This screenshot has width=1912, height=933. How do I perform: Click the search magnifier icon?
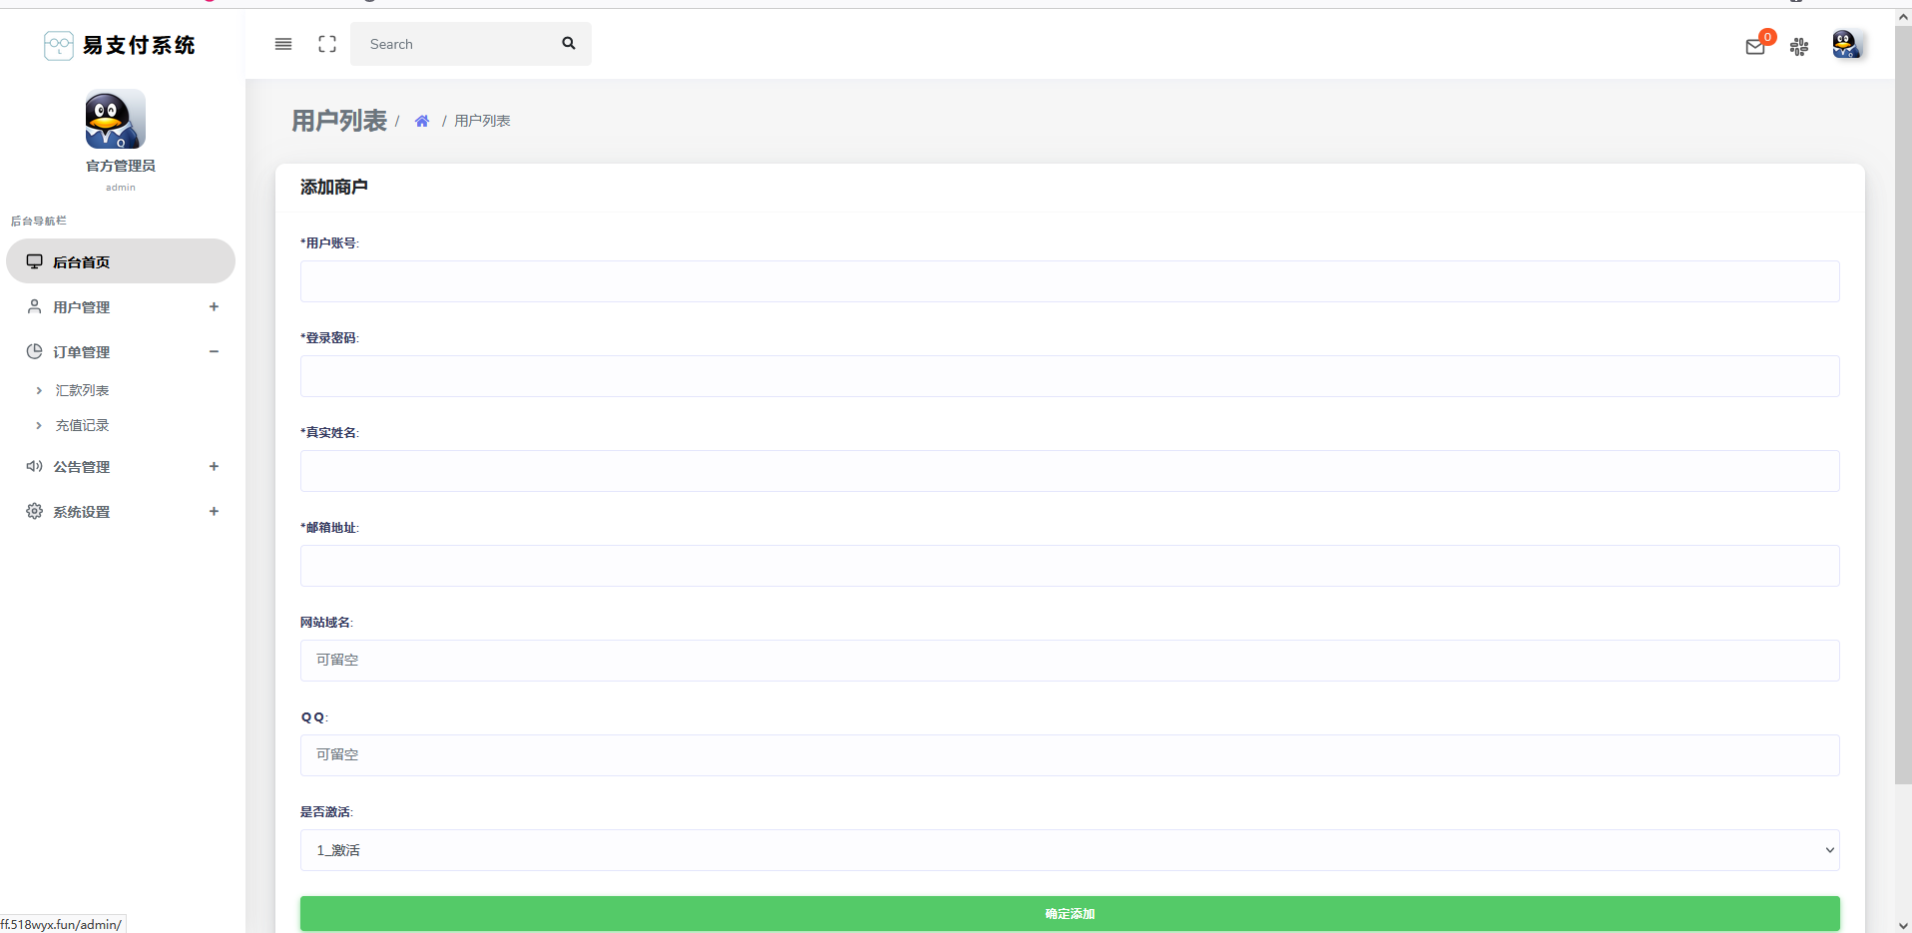coord(569,43)
